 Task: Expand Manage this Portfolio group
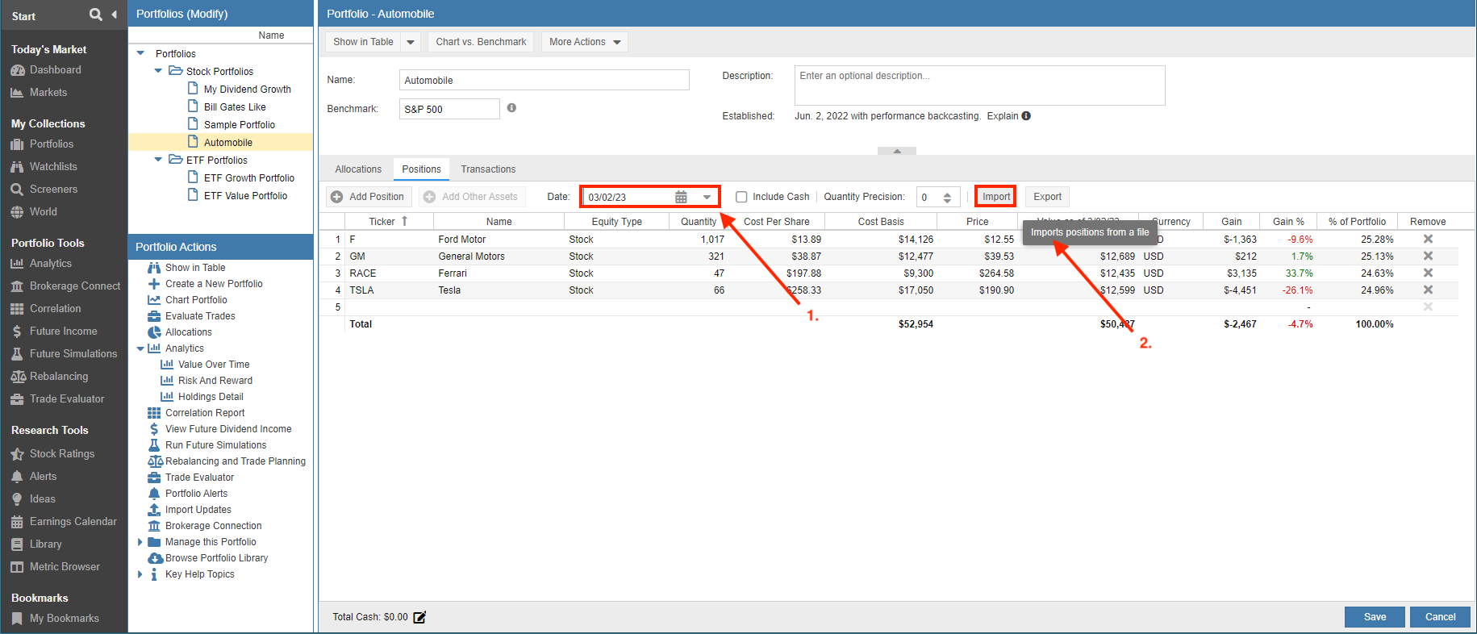(140, 542)
